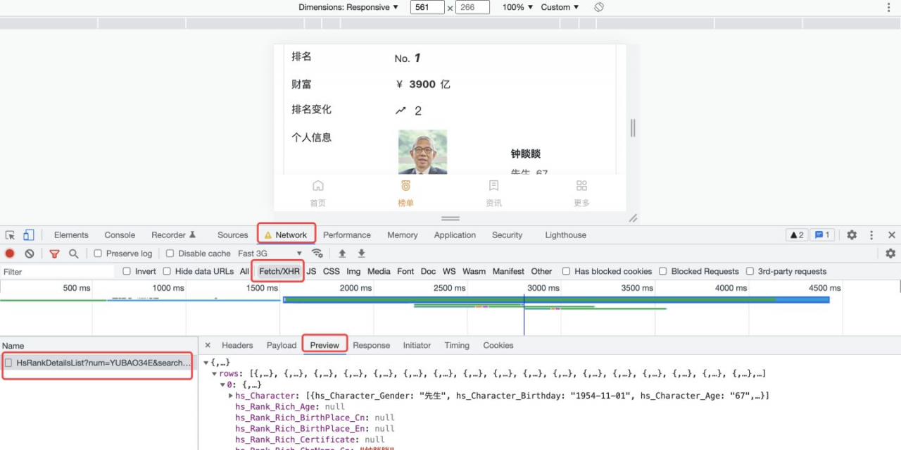The height and width of the screenshot is (450, 901).
Task: Open the Headers tab
Action: (237, 345)
